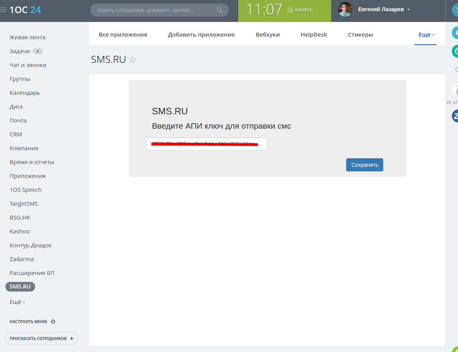Switch to the Вебхуки tab
458x352 pixels.
pos(268,35)
